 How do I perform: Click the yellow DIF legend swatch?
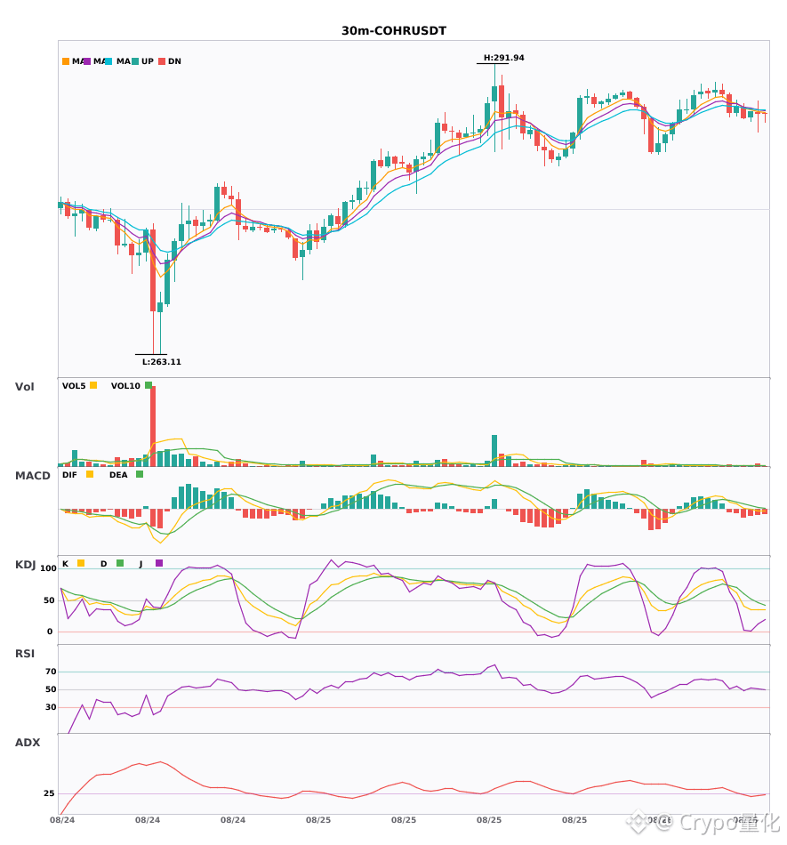tap(90, 474)
